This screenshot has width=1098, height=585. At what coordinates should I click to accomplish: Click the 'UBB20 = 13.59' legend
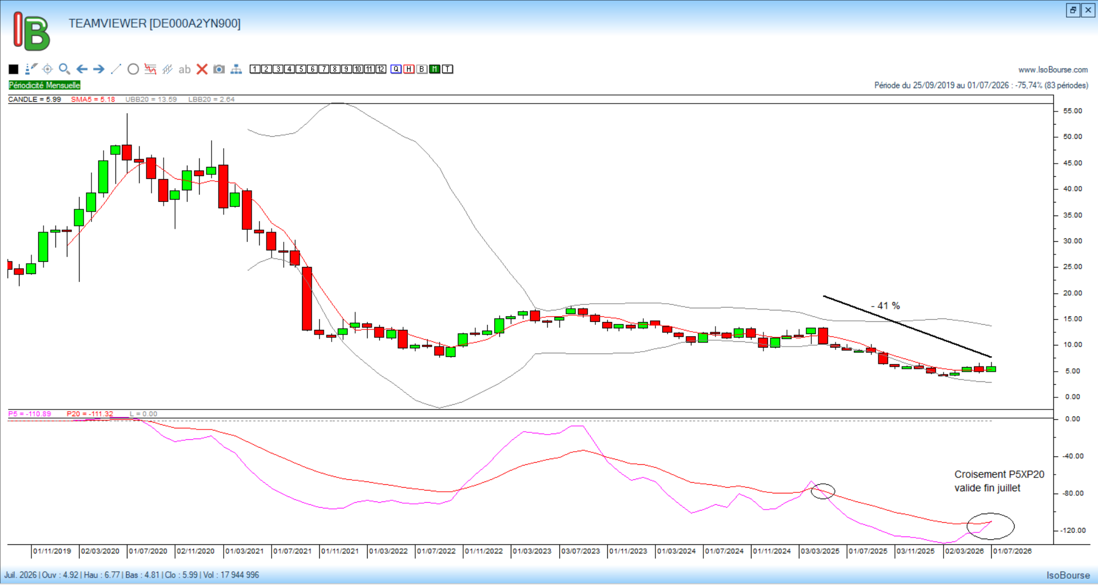coord(151,100)
